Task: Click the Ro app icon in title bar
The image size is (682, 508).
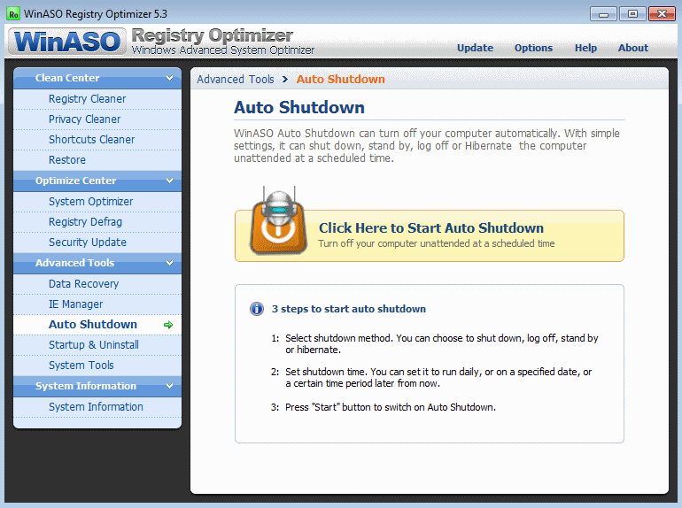Action: click(x=13, y=14)
